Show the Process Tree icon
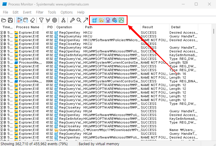The image size is (216, 146). (63, 20)
